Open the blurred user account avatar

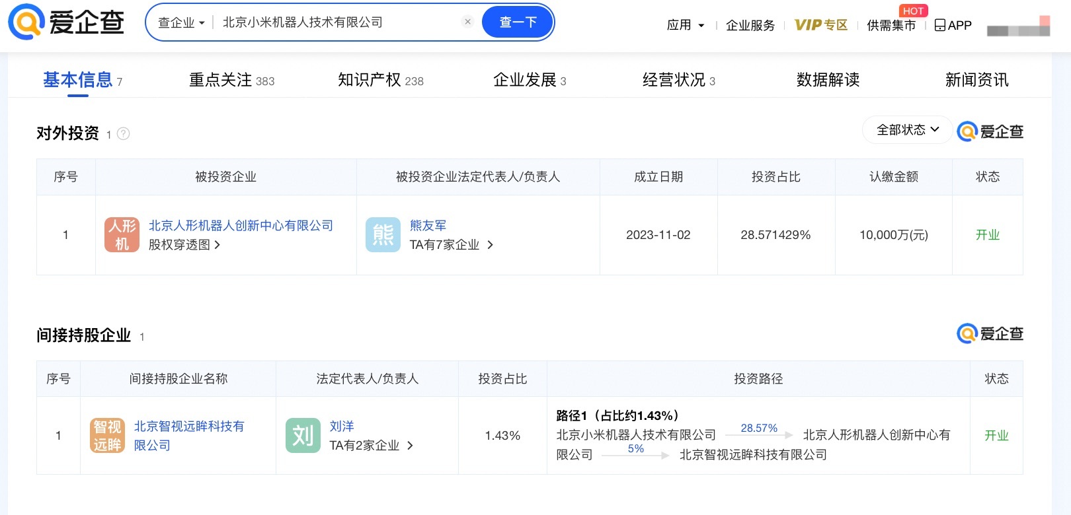[x=1018, y=26]
